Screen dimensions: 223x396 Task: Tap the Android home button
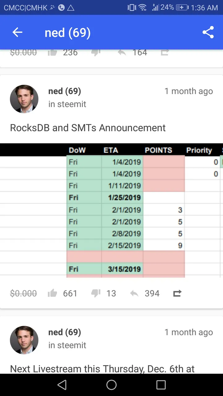(x=111, y=385)
